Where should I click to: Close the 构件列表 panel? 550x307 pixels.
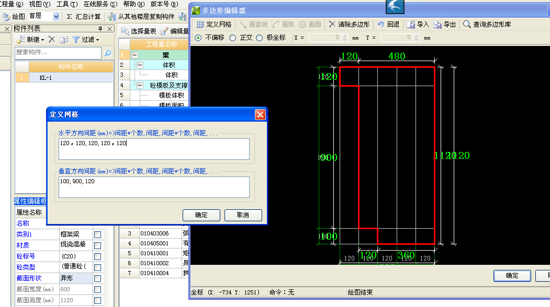tap(110, 29)
